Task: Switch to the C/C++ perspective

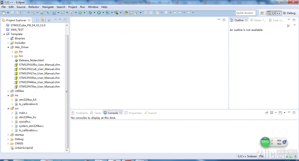Action: click(x=274, y=13)
